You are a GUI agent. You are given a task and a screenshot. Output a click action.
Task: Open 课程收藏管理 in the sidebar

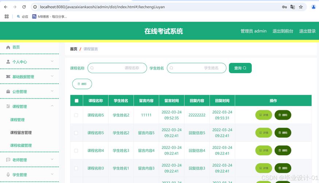point(21,145)
